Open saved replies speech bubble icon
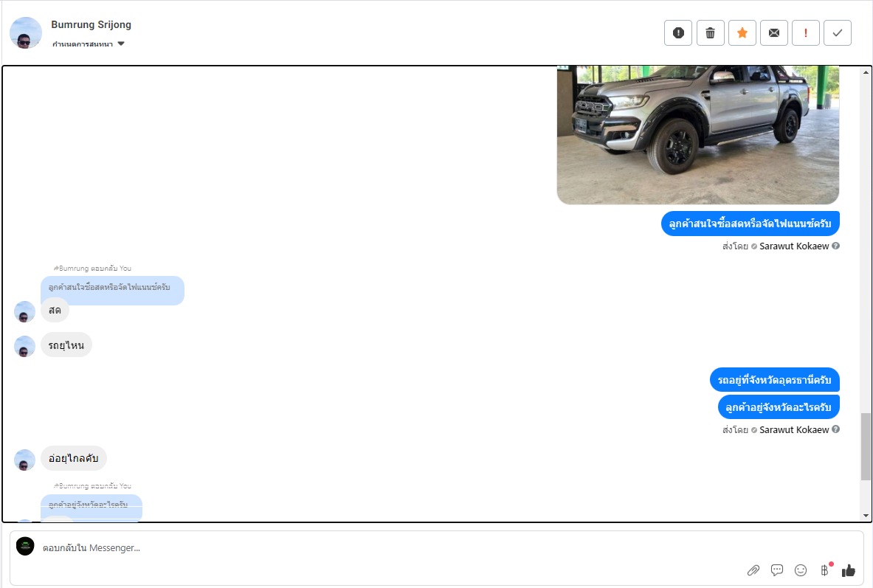This screenshot has height=588, width=873. (x=776, y=570)
